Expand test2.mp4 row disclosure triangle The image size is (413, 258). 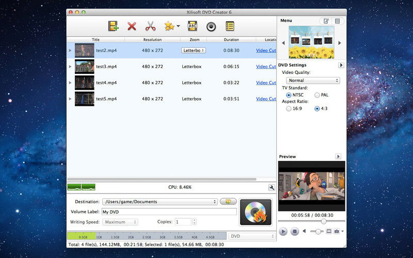pyautogui.click(x=70, y=50)
